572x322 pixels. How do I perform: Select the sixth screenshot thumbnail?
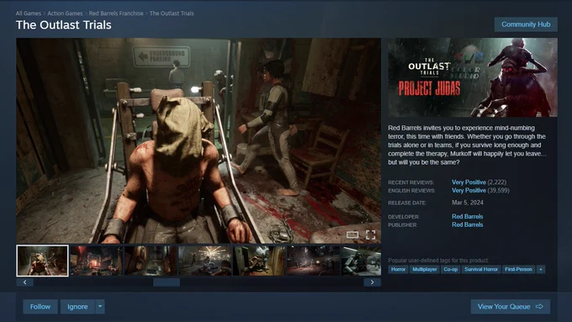(x=313, y=261)
